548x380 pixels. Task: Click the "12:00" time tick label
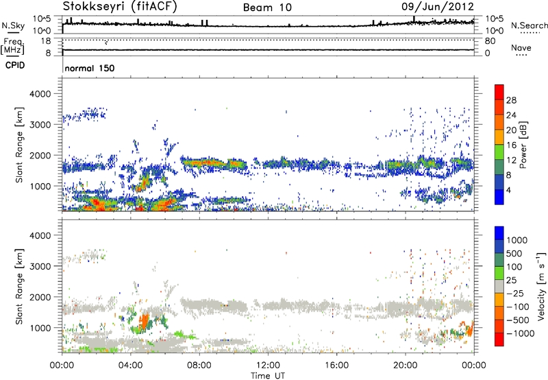click(268, 366)
